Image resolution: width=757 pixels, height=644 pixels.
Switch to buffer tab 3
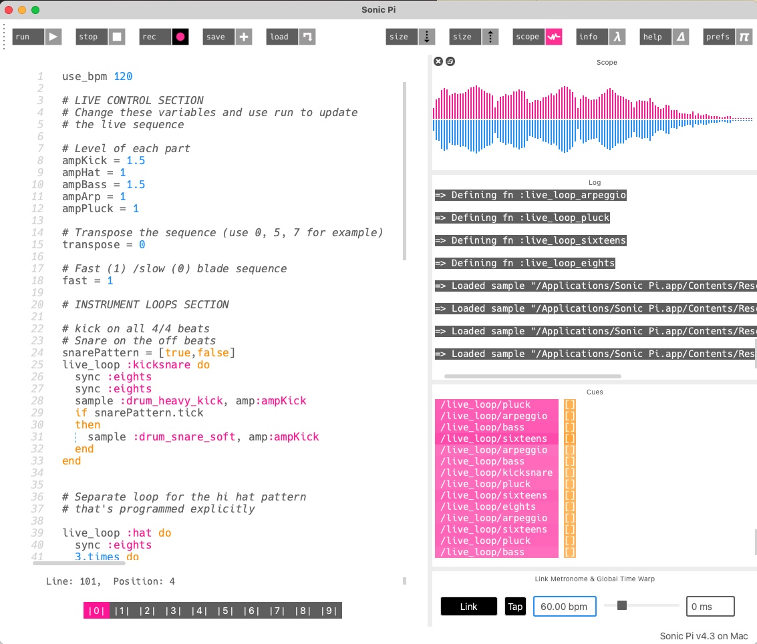coord(174,611)
